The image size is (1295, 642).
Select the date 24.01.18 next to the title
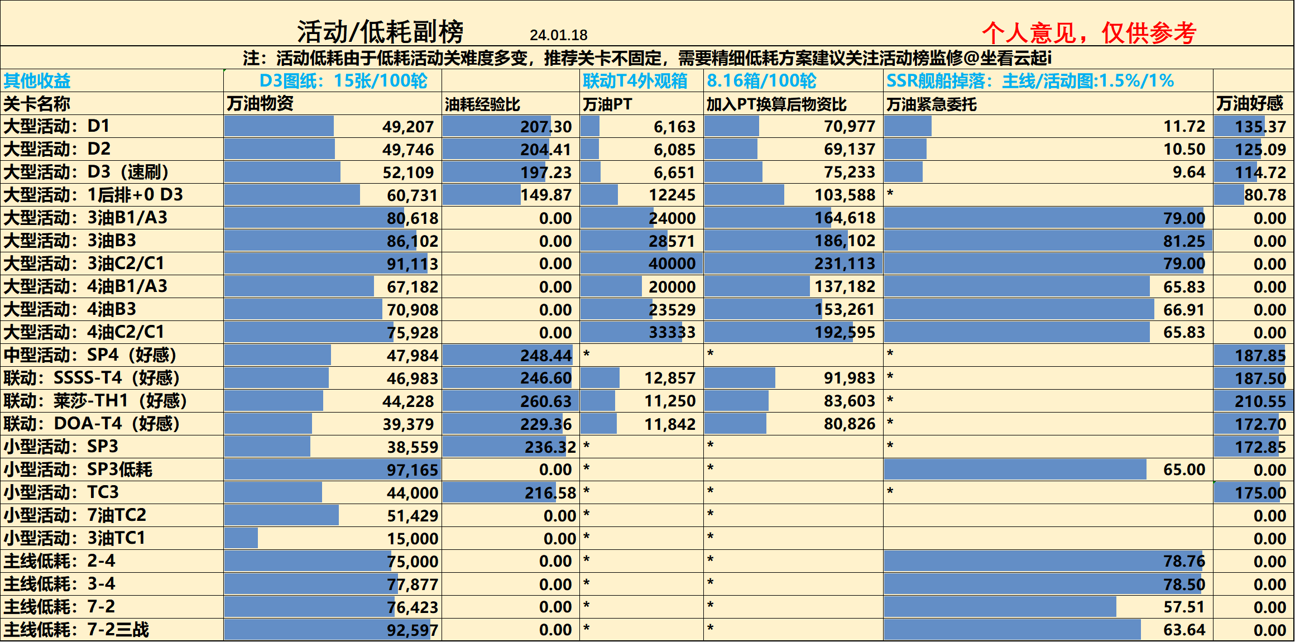coord(558,33)
